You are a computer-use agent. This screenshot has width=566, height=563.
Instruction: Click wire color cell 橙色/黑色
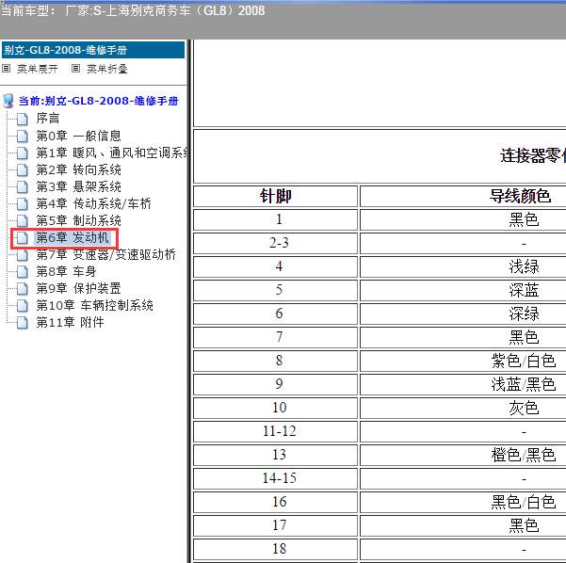(463, 455)
